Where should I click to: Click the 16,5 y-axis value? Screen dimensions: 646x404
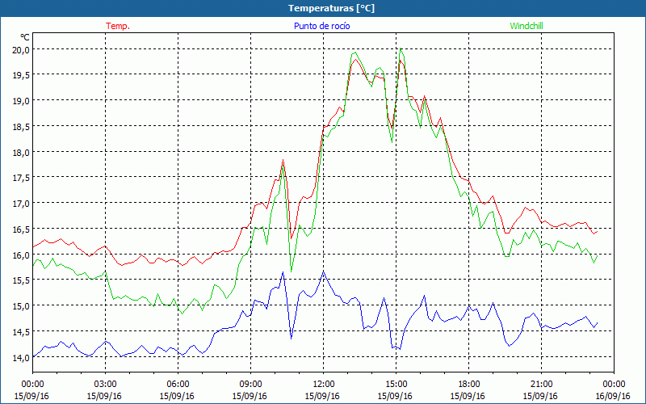[19, 229]
